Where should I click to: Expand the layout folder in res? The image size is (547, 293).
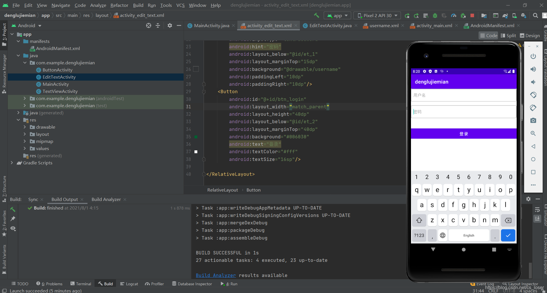coord(25,134)
